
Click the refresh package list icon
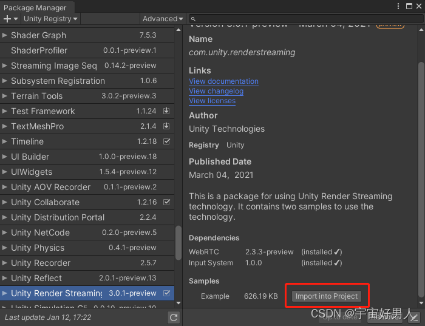coord(174,317)
